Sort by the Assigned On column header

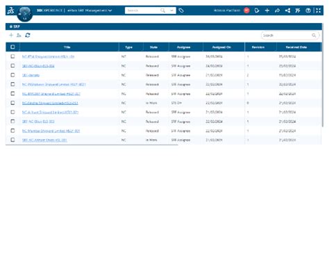click(x=221, y=47)
